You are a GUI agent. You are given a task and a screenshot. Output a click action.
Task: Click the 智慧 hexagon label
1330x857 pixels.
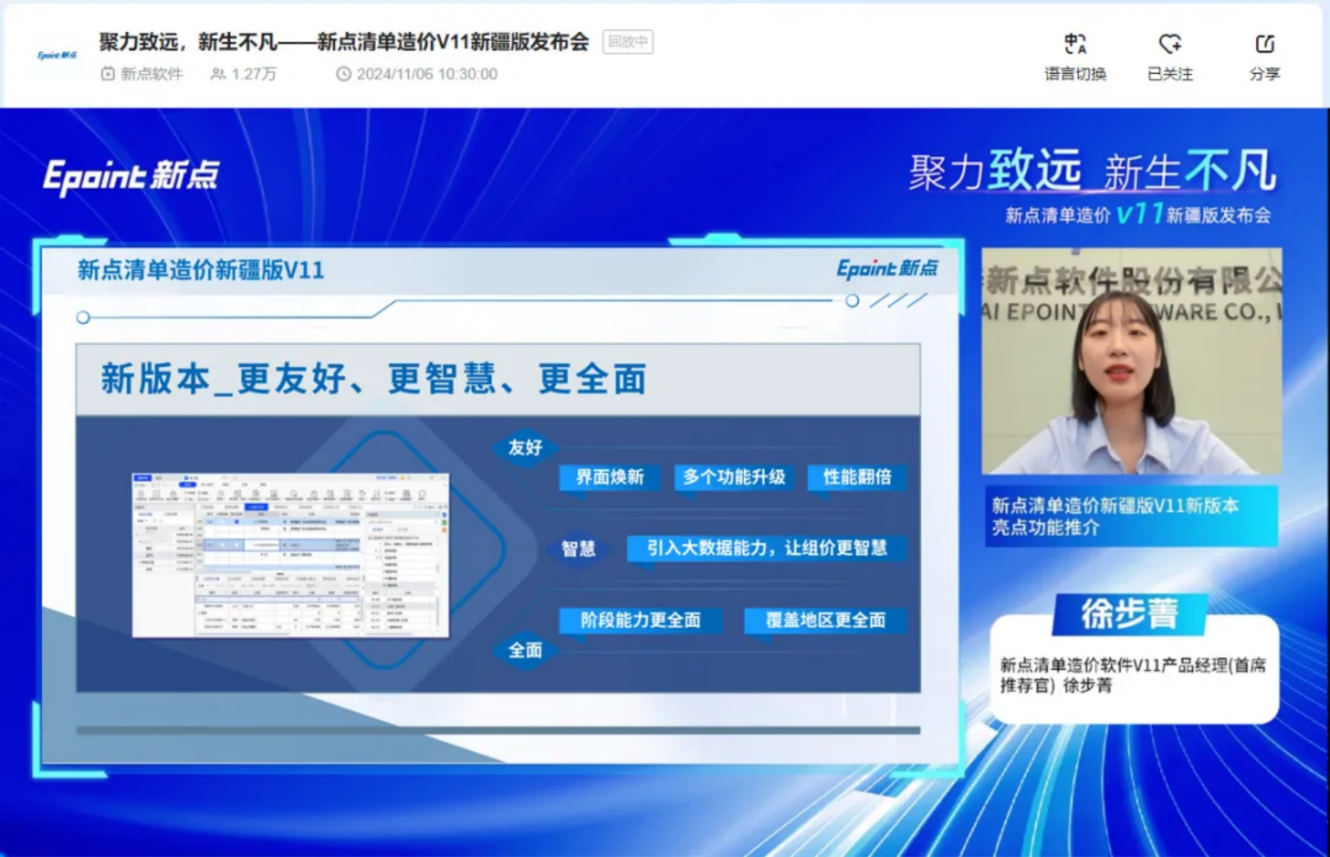578,548
